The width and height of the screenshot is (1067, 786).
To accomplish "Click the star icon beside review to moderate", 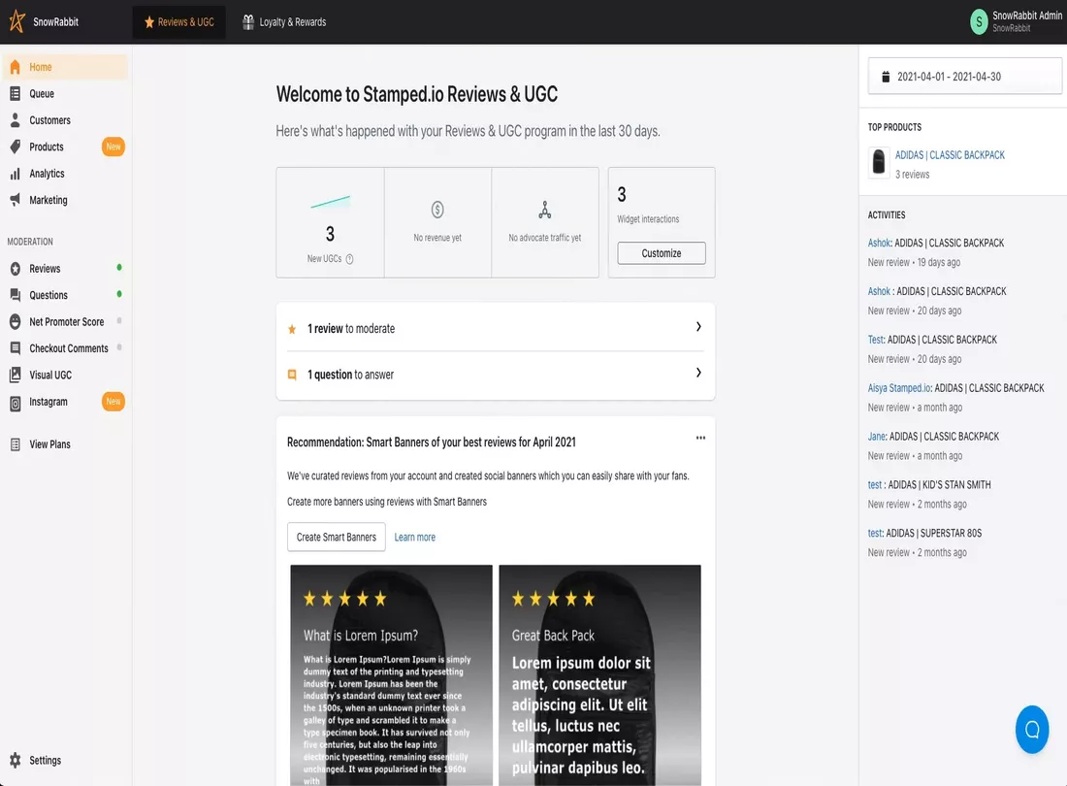I will (292, 329).
